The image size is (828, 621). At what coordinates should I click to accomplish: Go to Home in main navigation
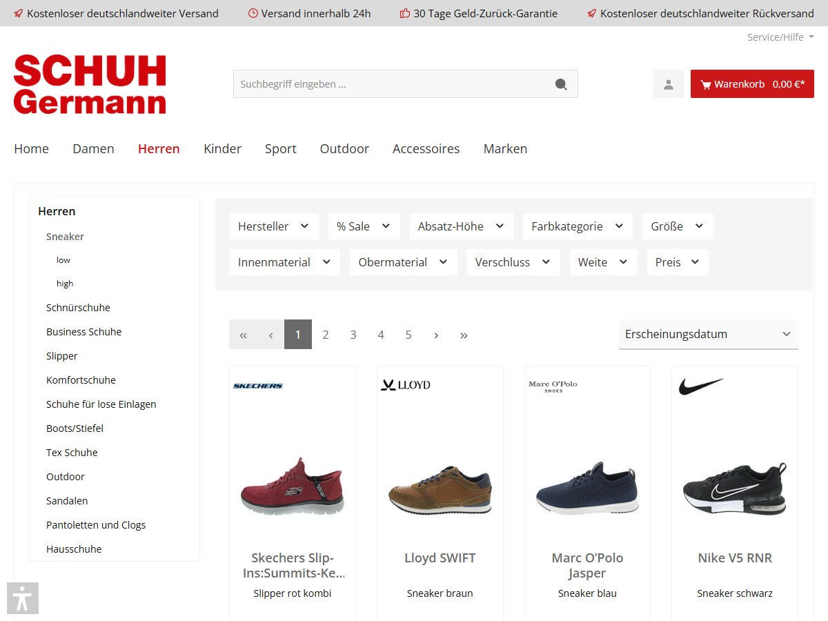(x=32, y=148)
